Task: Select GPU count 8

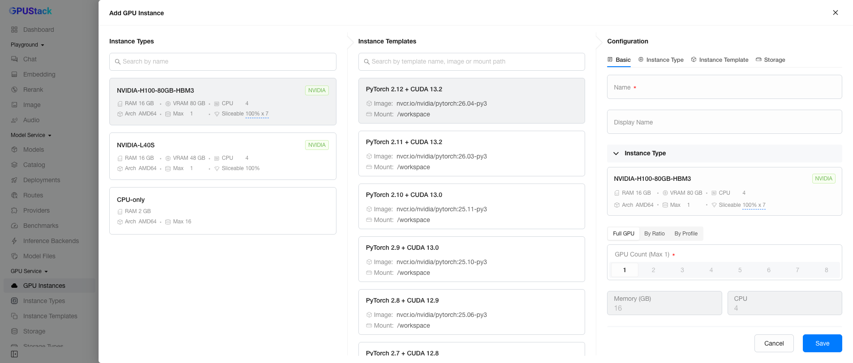Action: 826,270
